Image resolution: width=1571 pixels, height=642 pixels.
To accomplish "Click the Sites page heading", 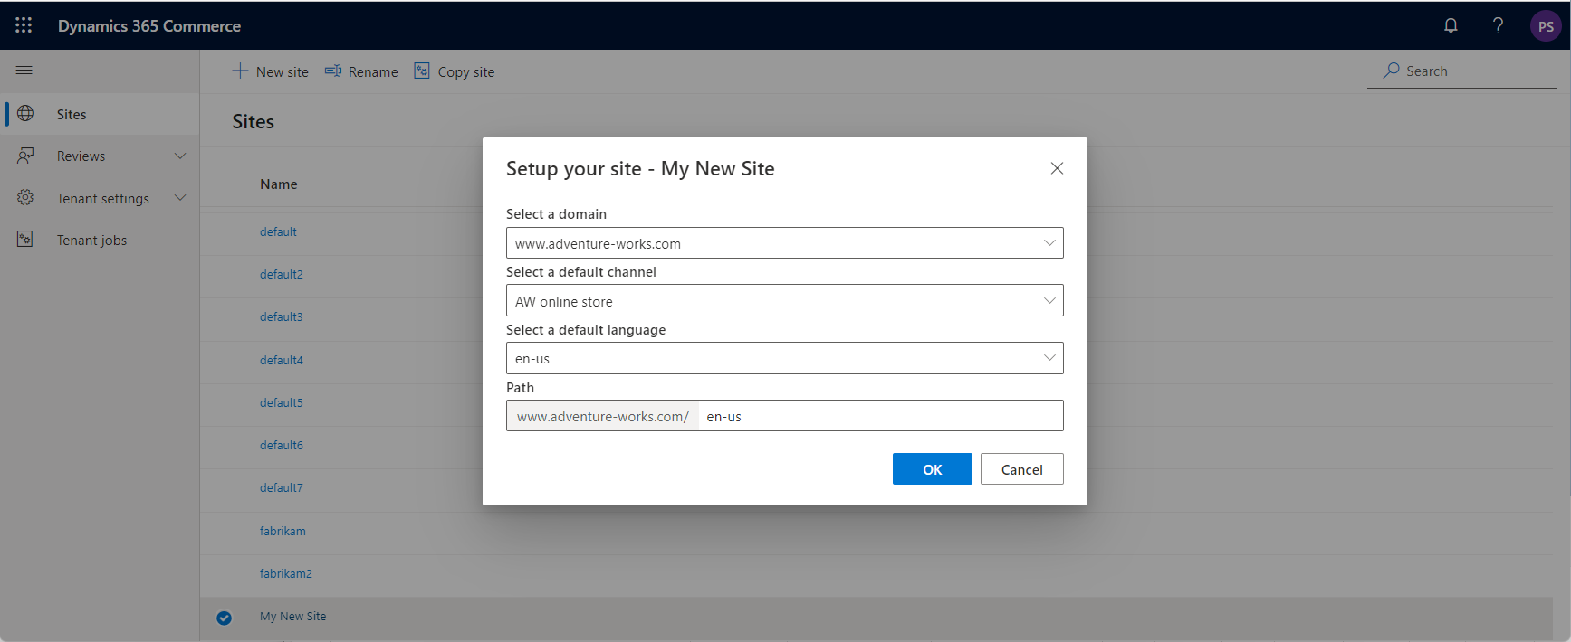I will (253, 121).
